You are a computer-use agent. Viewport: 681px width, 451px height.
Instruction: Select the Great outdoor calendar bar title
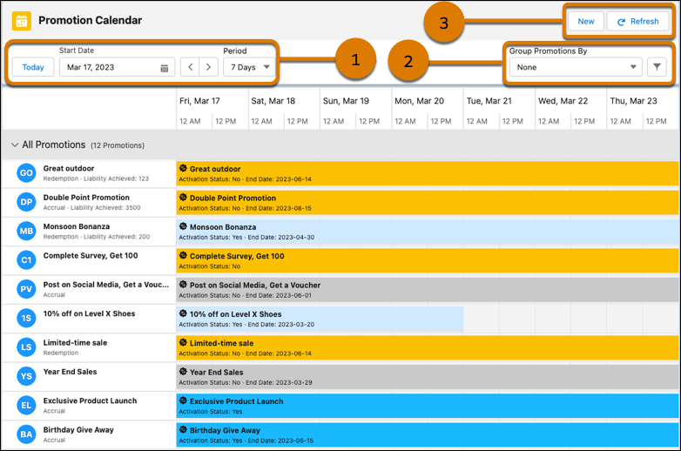pos(215,169)
